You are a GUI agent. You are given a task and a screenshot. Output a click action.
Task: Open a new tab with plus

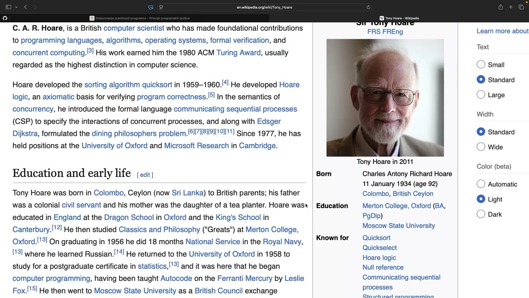click(x=511, y=7)
